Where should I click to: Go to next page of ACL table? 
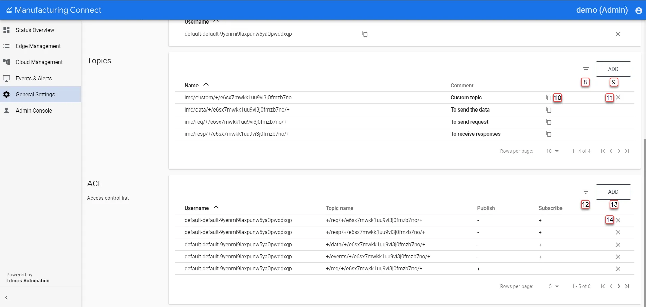point(619,286)
